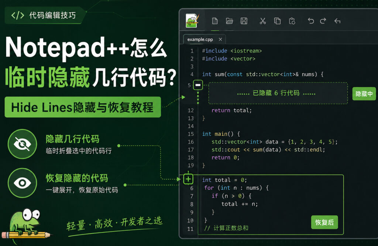This screenshot has height=246, width=378.
Task: Click the 代码编辑技巧 tag
Action: [45, 15]
